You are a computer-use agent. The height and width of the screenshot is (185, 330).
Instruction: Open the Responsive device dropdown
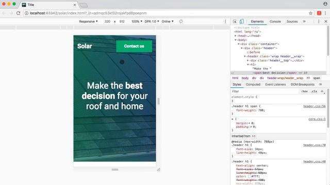pyautogui.click(x=88, y=22)
